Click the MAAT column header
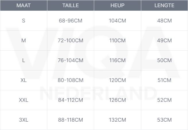 [x=24, y=6]
